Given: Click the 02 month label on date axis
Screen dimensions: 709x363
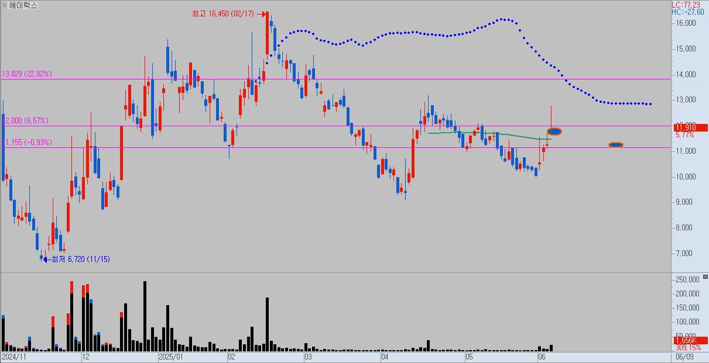Looking at the screenshot, I should coord(232,356).
